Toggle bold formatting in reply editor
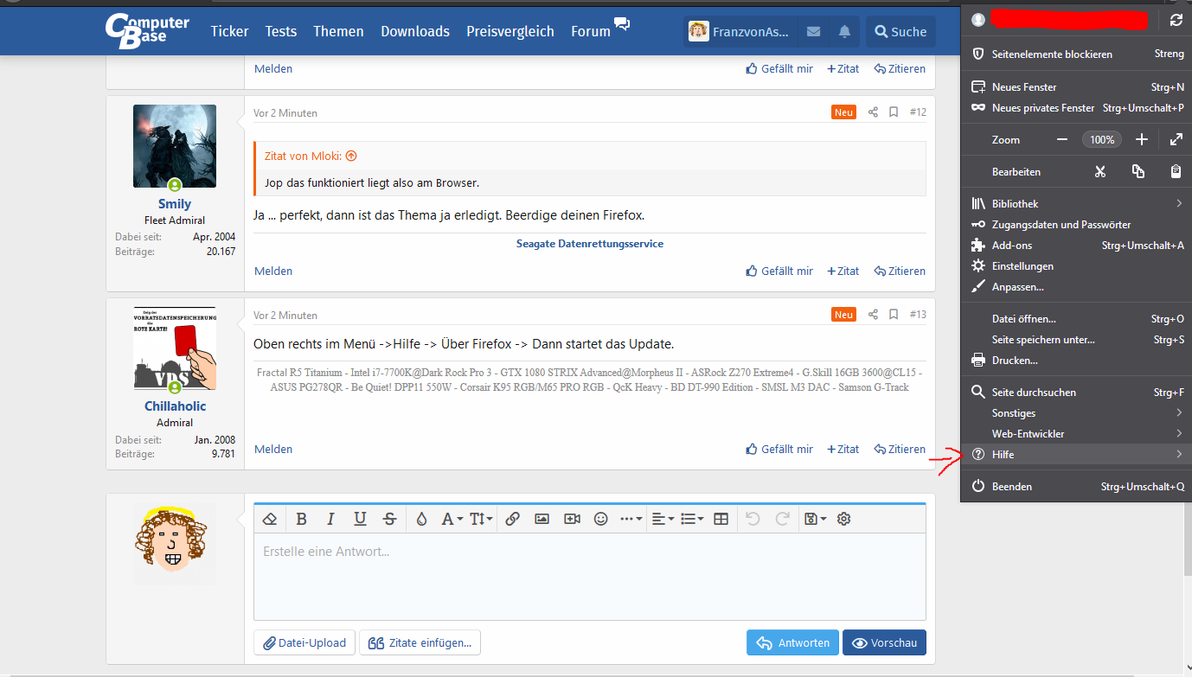Screen dimensions: 1192x677 [x=301, y=519]
